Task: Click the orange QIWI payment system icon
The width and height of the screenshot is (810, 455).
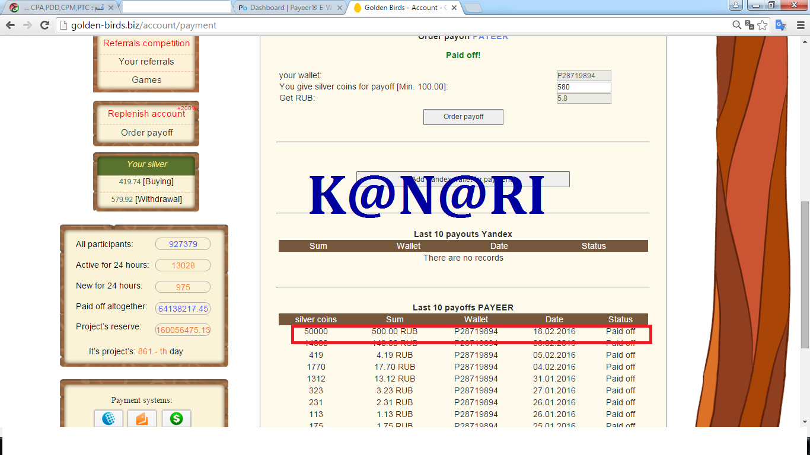Action: coord(142,419)
